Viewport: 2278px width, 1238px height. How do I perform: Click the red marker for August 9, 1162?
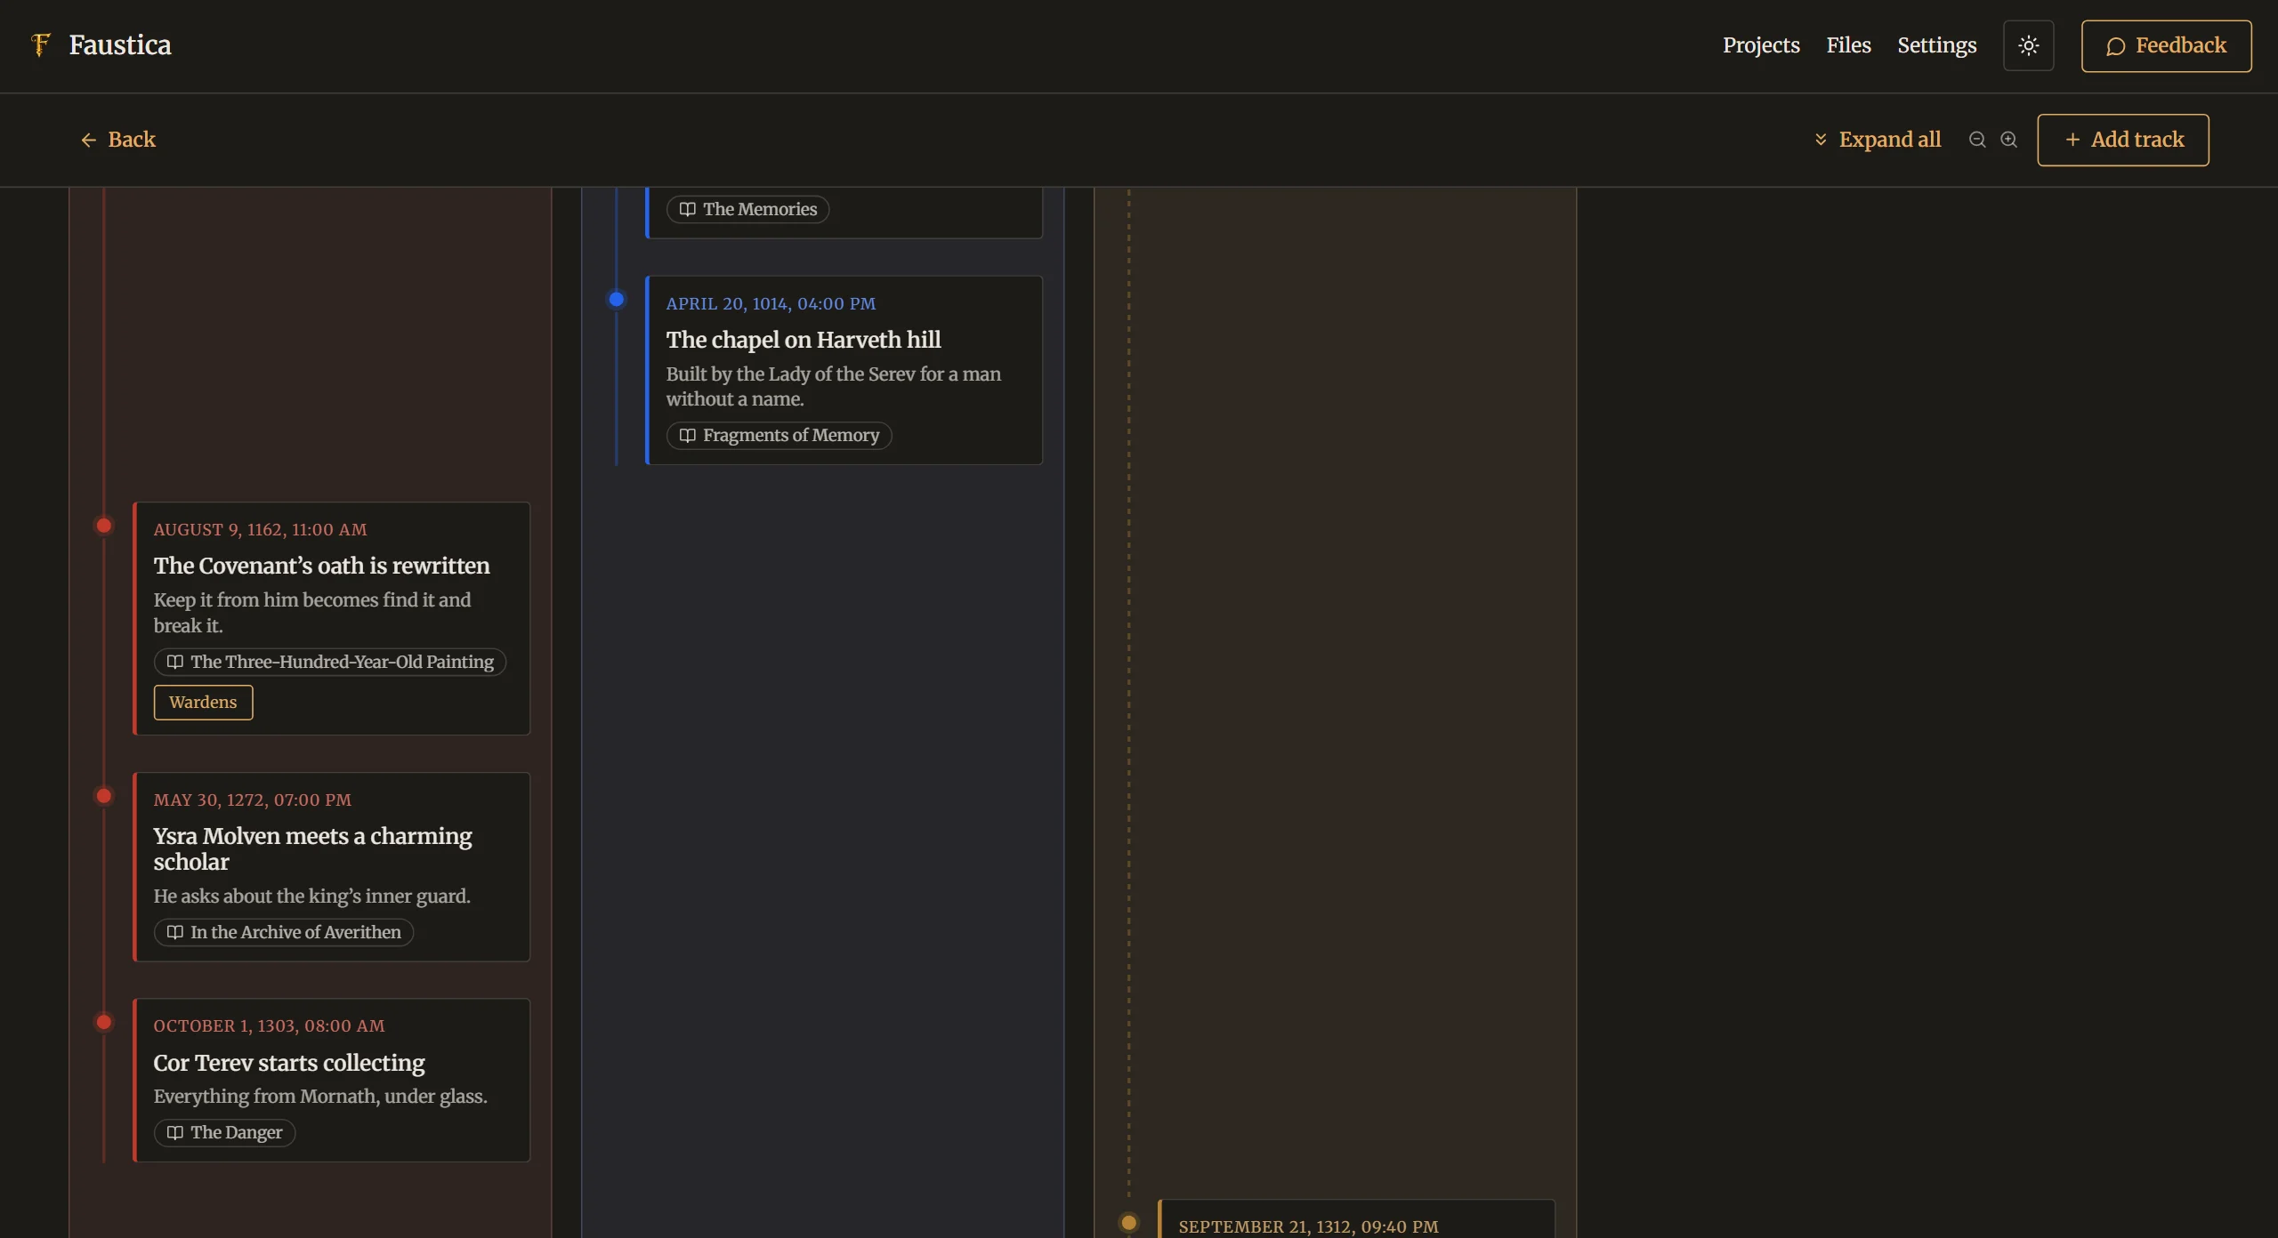pyautogui.click(x=104, y=526)
